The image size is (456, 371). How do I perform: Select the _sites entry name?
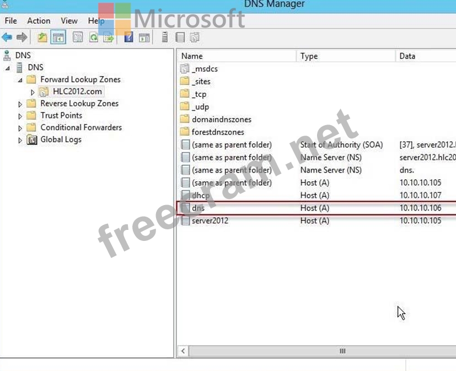pyautogui.click(x=201, y=82)
